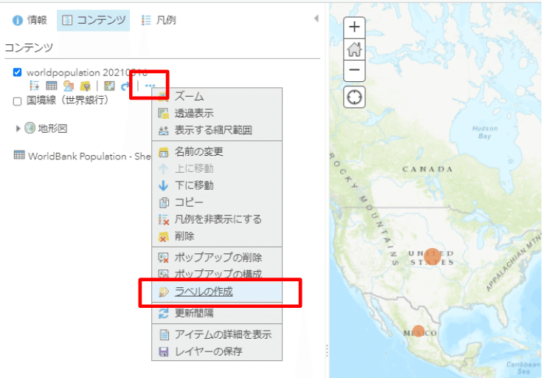Choose 表示する縮尺範囲 menu item
The width and height of the screenshot is (543, 378).
tap(217, 130)
